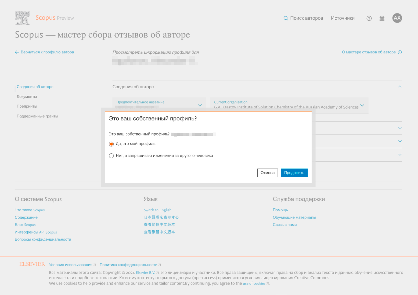Select Документы sidebar item
418x295 pixels.
(27, 97)
